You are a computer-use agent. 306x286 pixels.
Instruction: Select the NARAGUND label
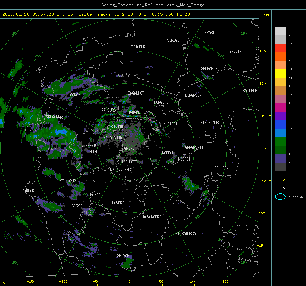115,127
